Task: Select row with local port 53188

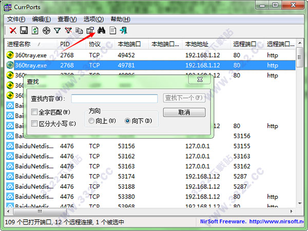Action: coord(150,186)
